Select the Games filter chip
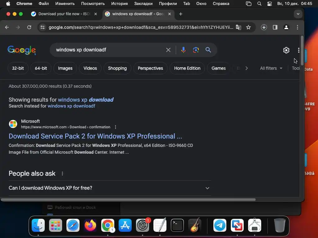This screenshot has width=318, height=238. pyautogui.click(x=218, y=68)
